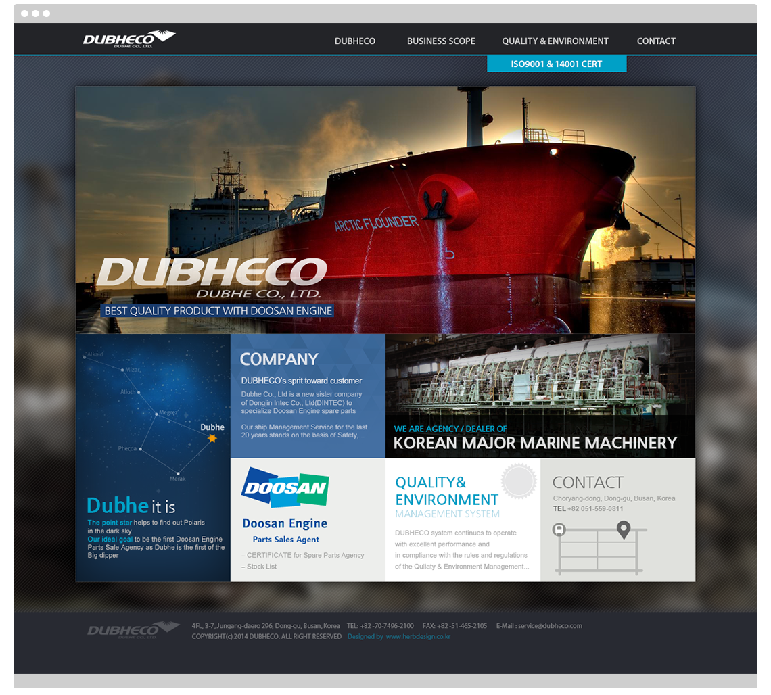Image resolution: width=771 pixels, height=695 pixels.
Task: Click the Alkaid star label
Action: click(x=95, y=354)
